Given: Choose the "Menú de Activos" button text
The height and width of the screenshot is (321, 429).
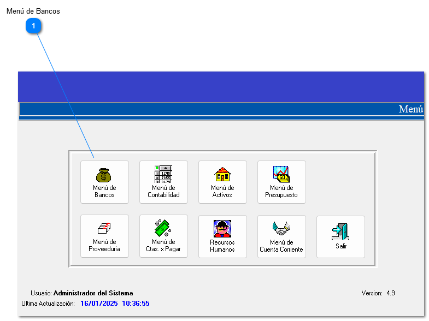Looking at the screenshot, I should coord(222,192).
